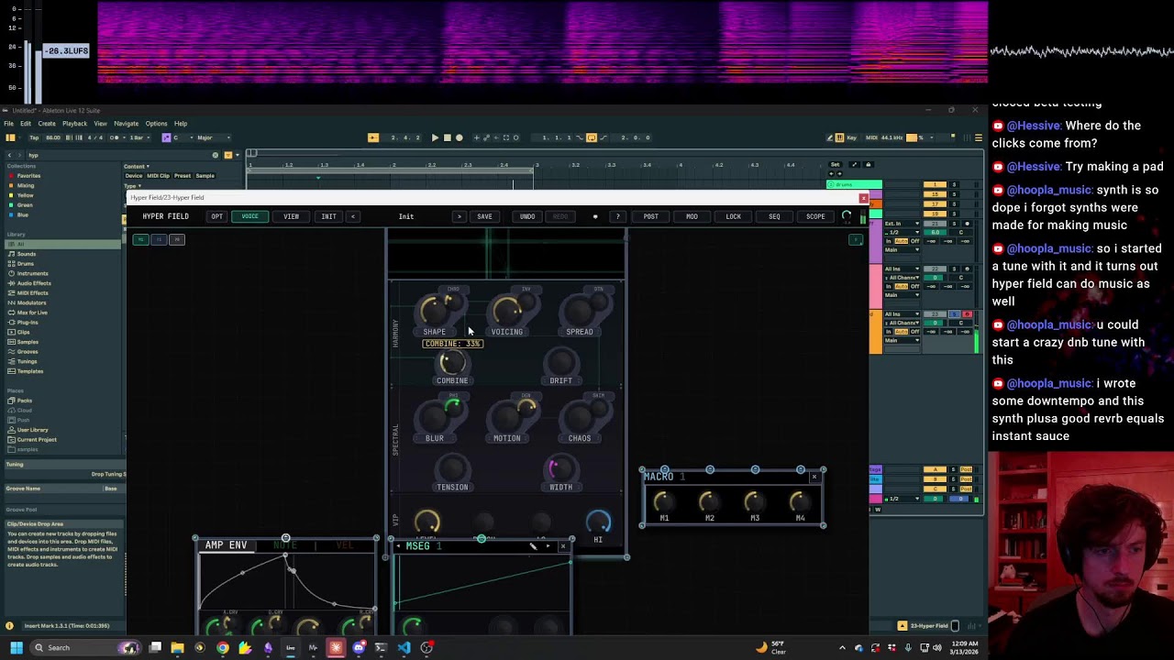Click the VIEW button in Hyper Field
Image resolution: width=1174 pixels, height=660 pixels.
click(291, 216)
